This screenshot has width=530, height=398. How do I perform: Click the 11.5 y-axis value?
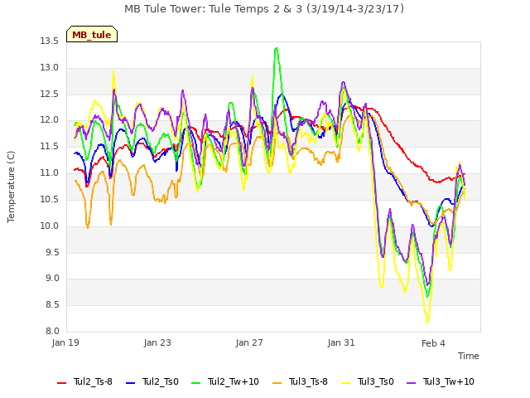50,147
